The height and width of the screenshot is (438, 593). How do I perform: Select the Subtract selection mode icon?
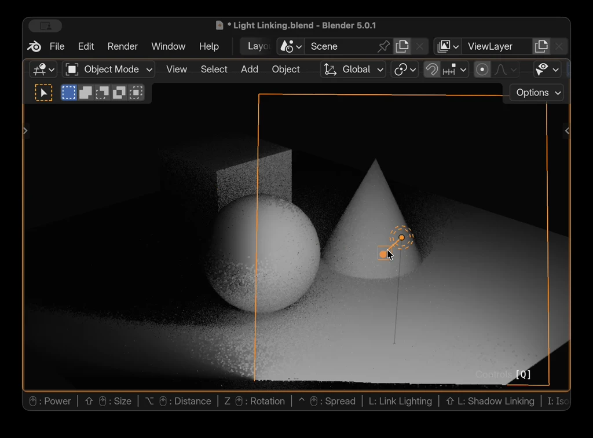coord(103,93)
